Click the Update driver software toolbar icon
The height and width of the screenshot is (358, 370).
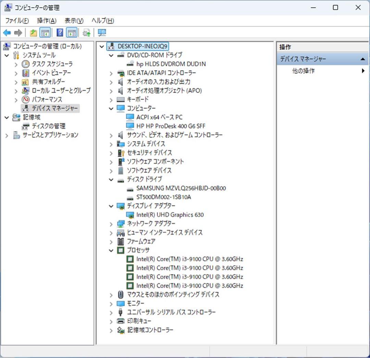[x=86, y=32]
